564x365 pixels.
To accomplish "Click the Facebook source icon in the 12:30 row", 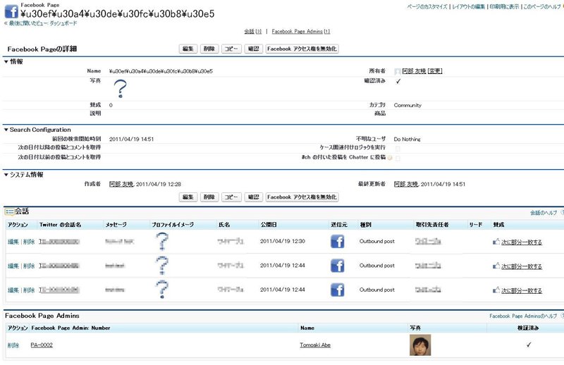I will 337,241.
